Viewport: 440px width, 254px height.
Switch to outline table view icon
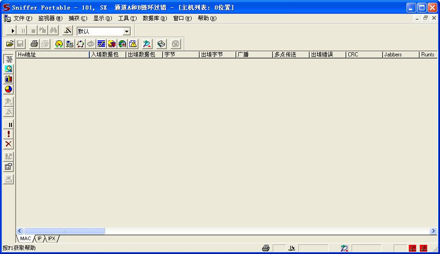9,59
